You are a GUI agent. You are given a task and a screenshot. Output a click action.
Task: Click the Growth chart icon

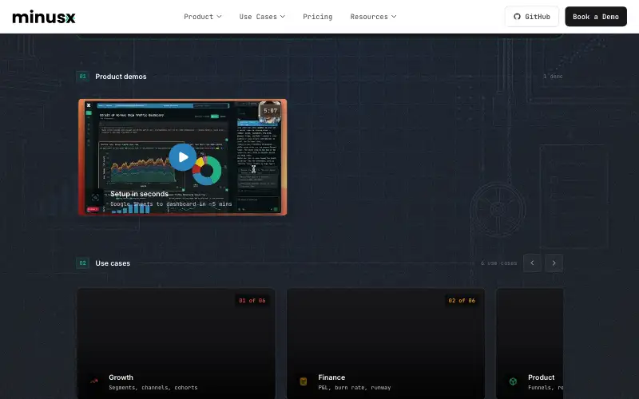pos(94,381)
